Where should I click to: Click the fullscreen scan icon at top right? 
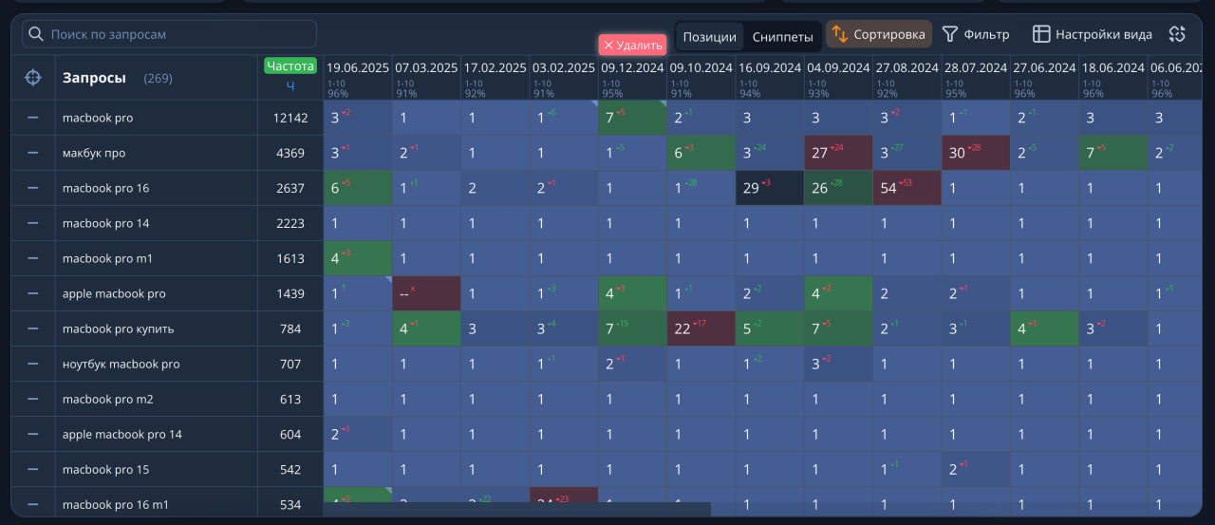(x=1177, y=34)
